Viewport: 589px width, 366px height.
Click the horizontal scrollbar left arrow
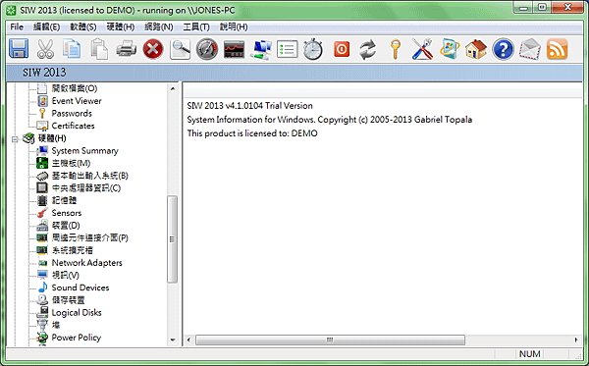[x=188, y=340]
